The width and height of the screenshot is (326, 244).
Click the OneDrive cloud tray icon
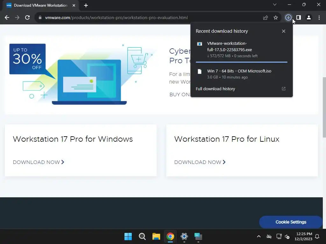269,236
